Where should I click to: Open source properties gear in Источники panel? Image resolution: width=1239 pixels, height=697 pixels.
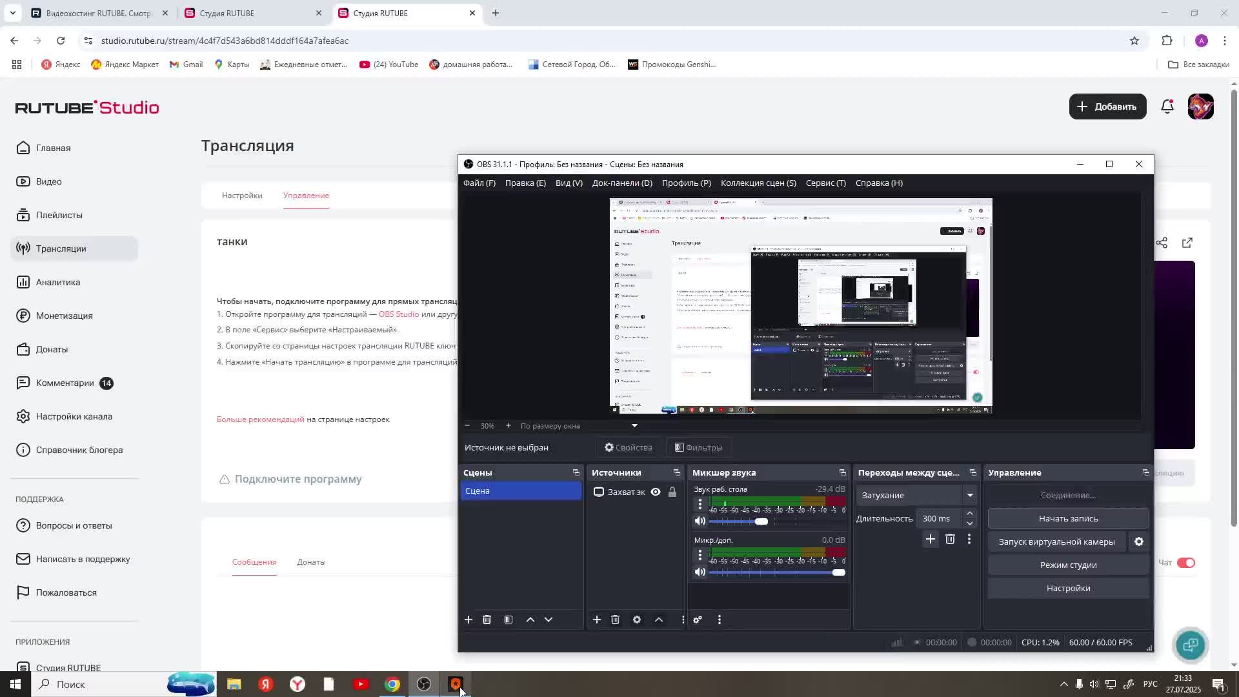(x=637, y=620)
